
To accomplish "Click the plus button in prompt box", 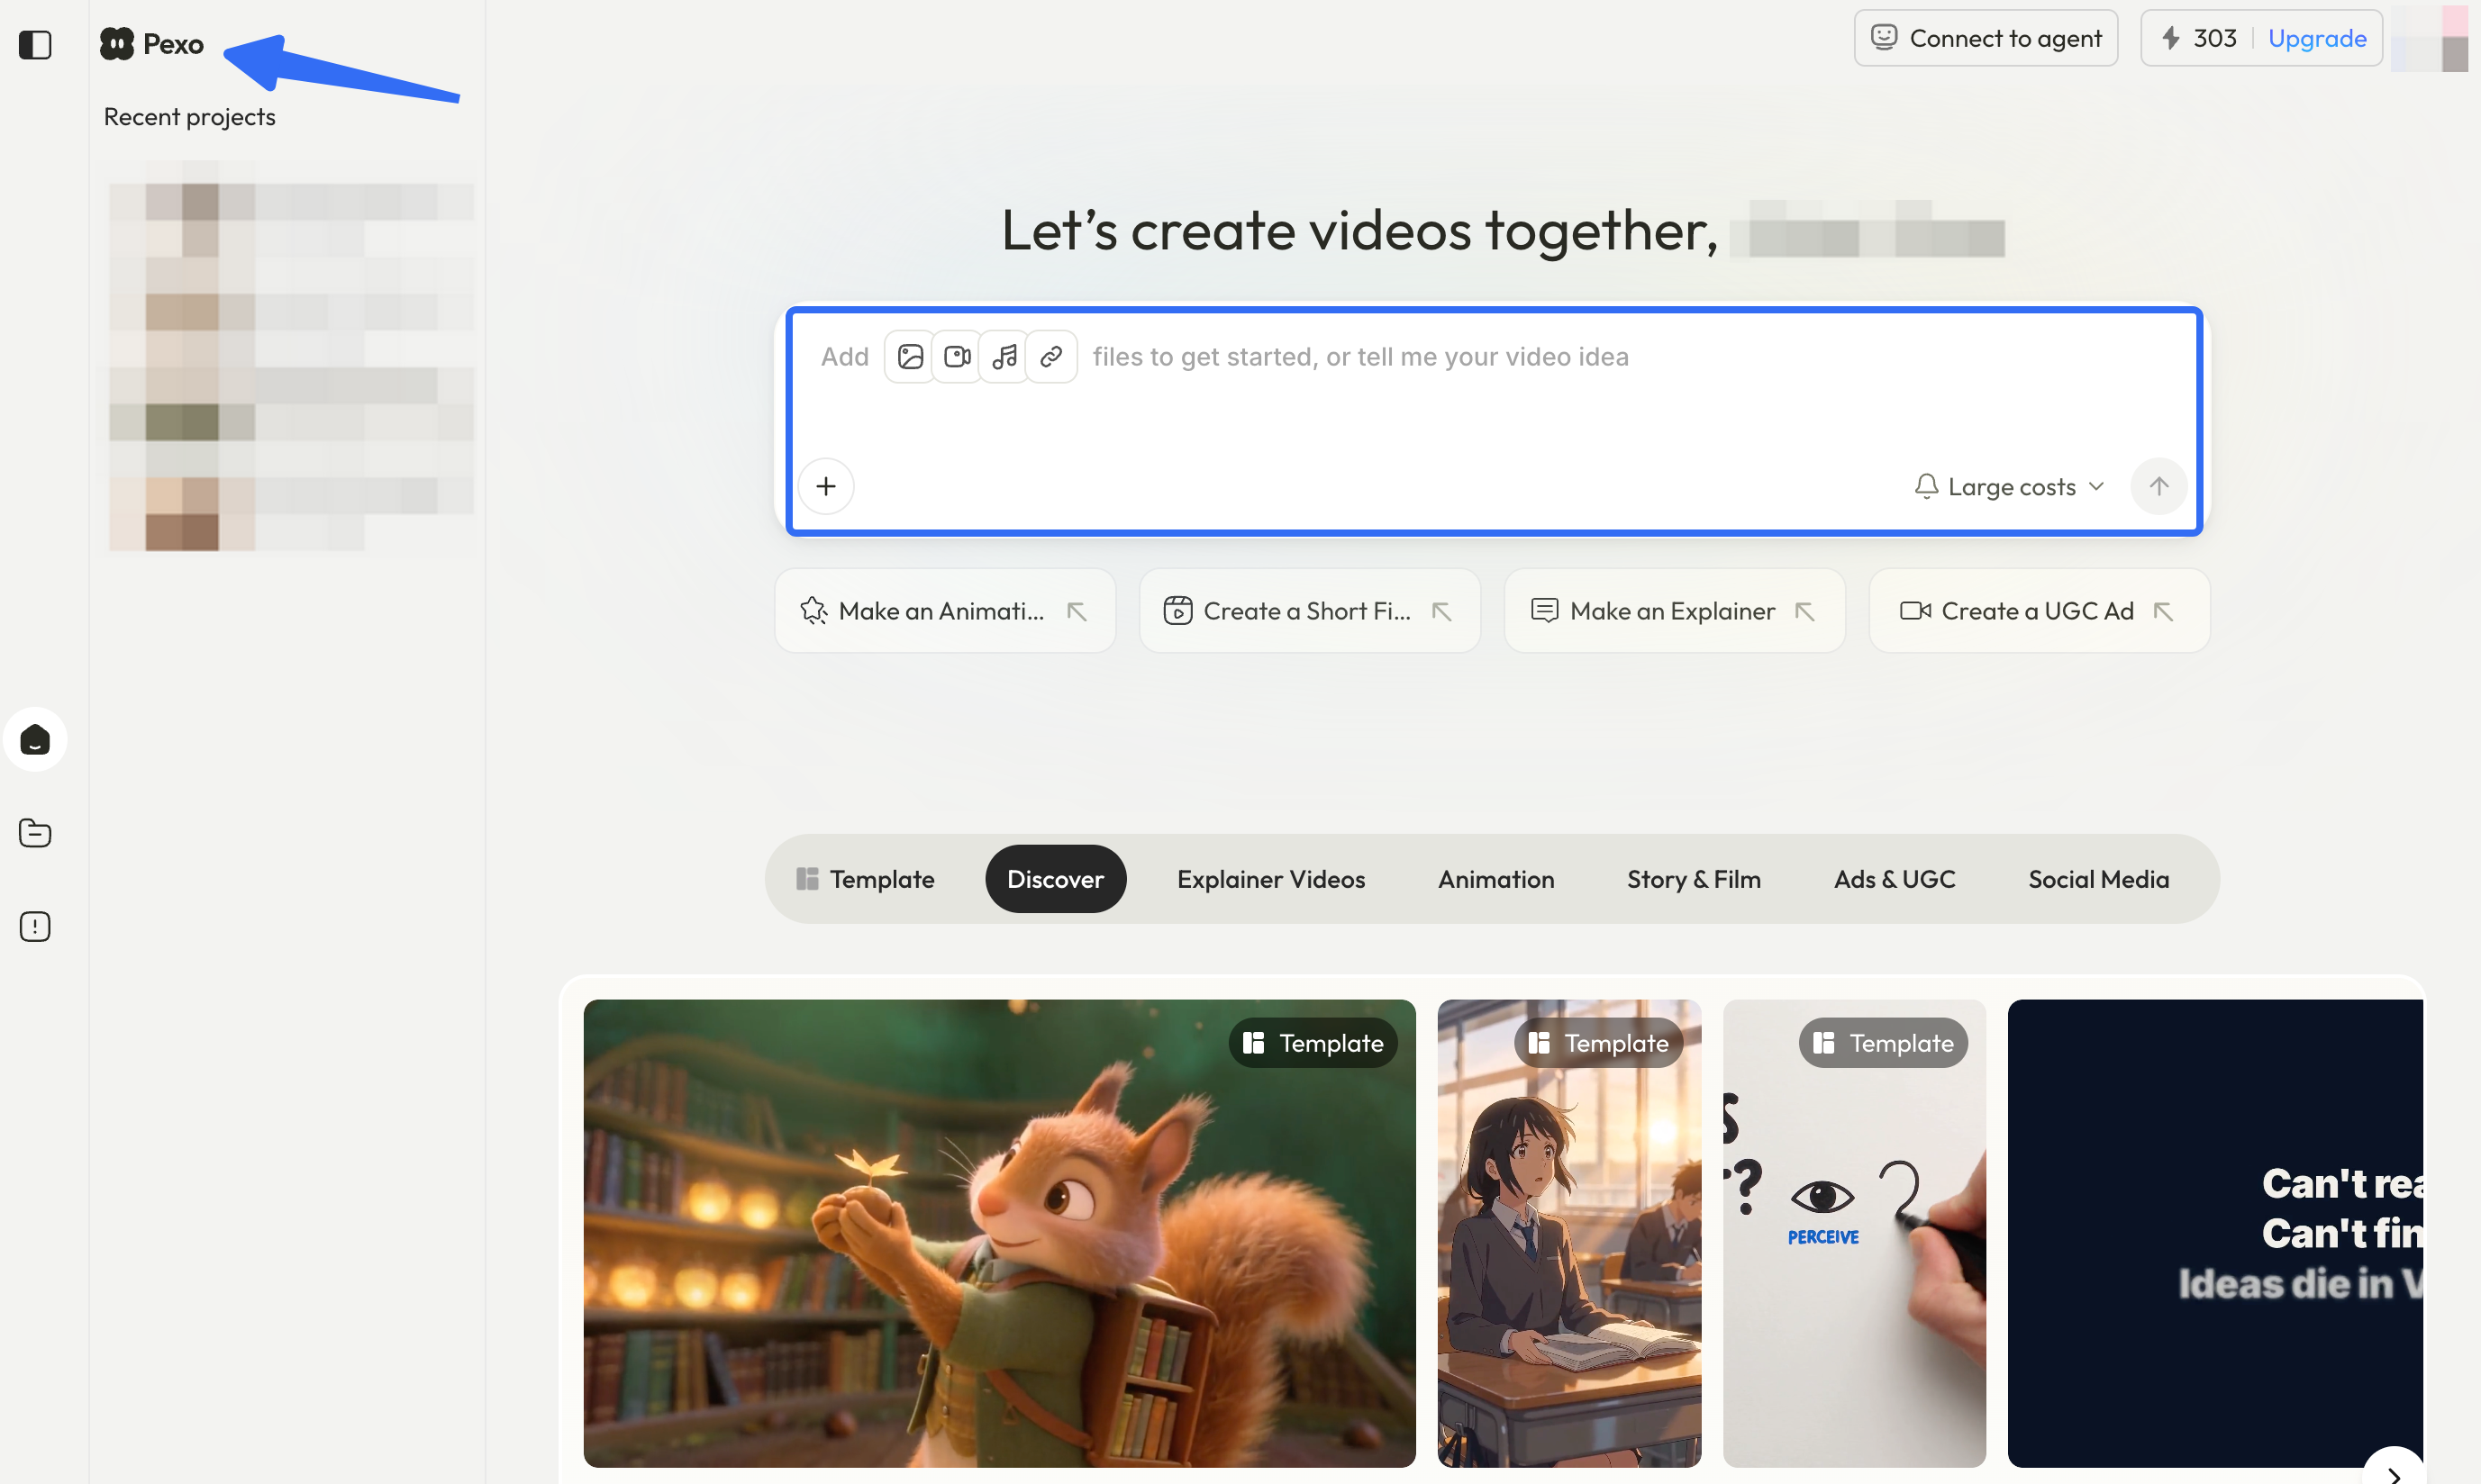I will 825,486.
